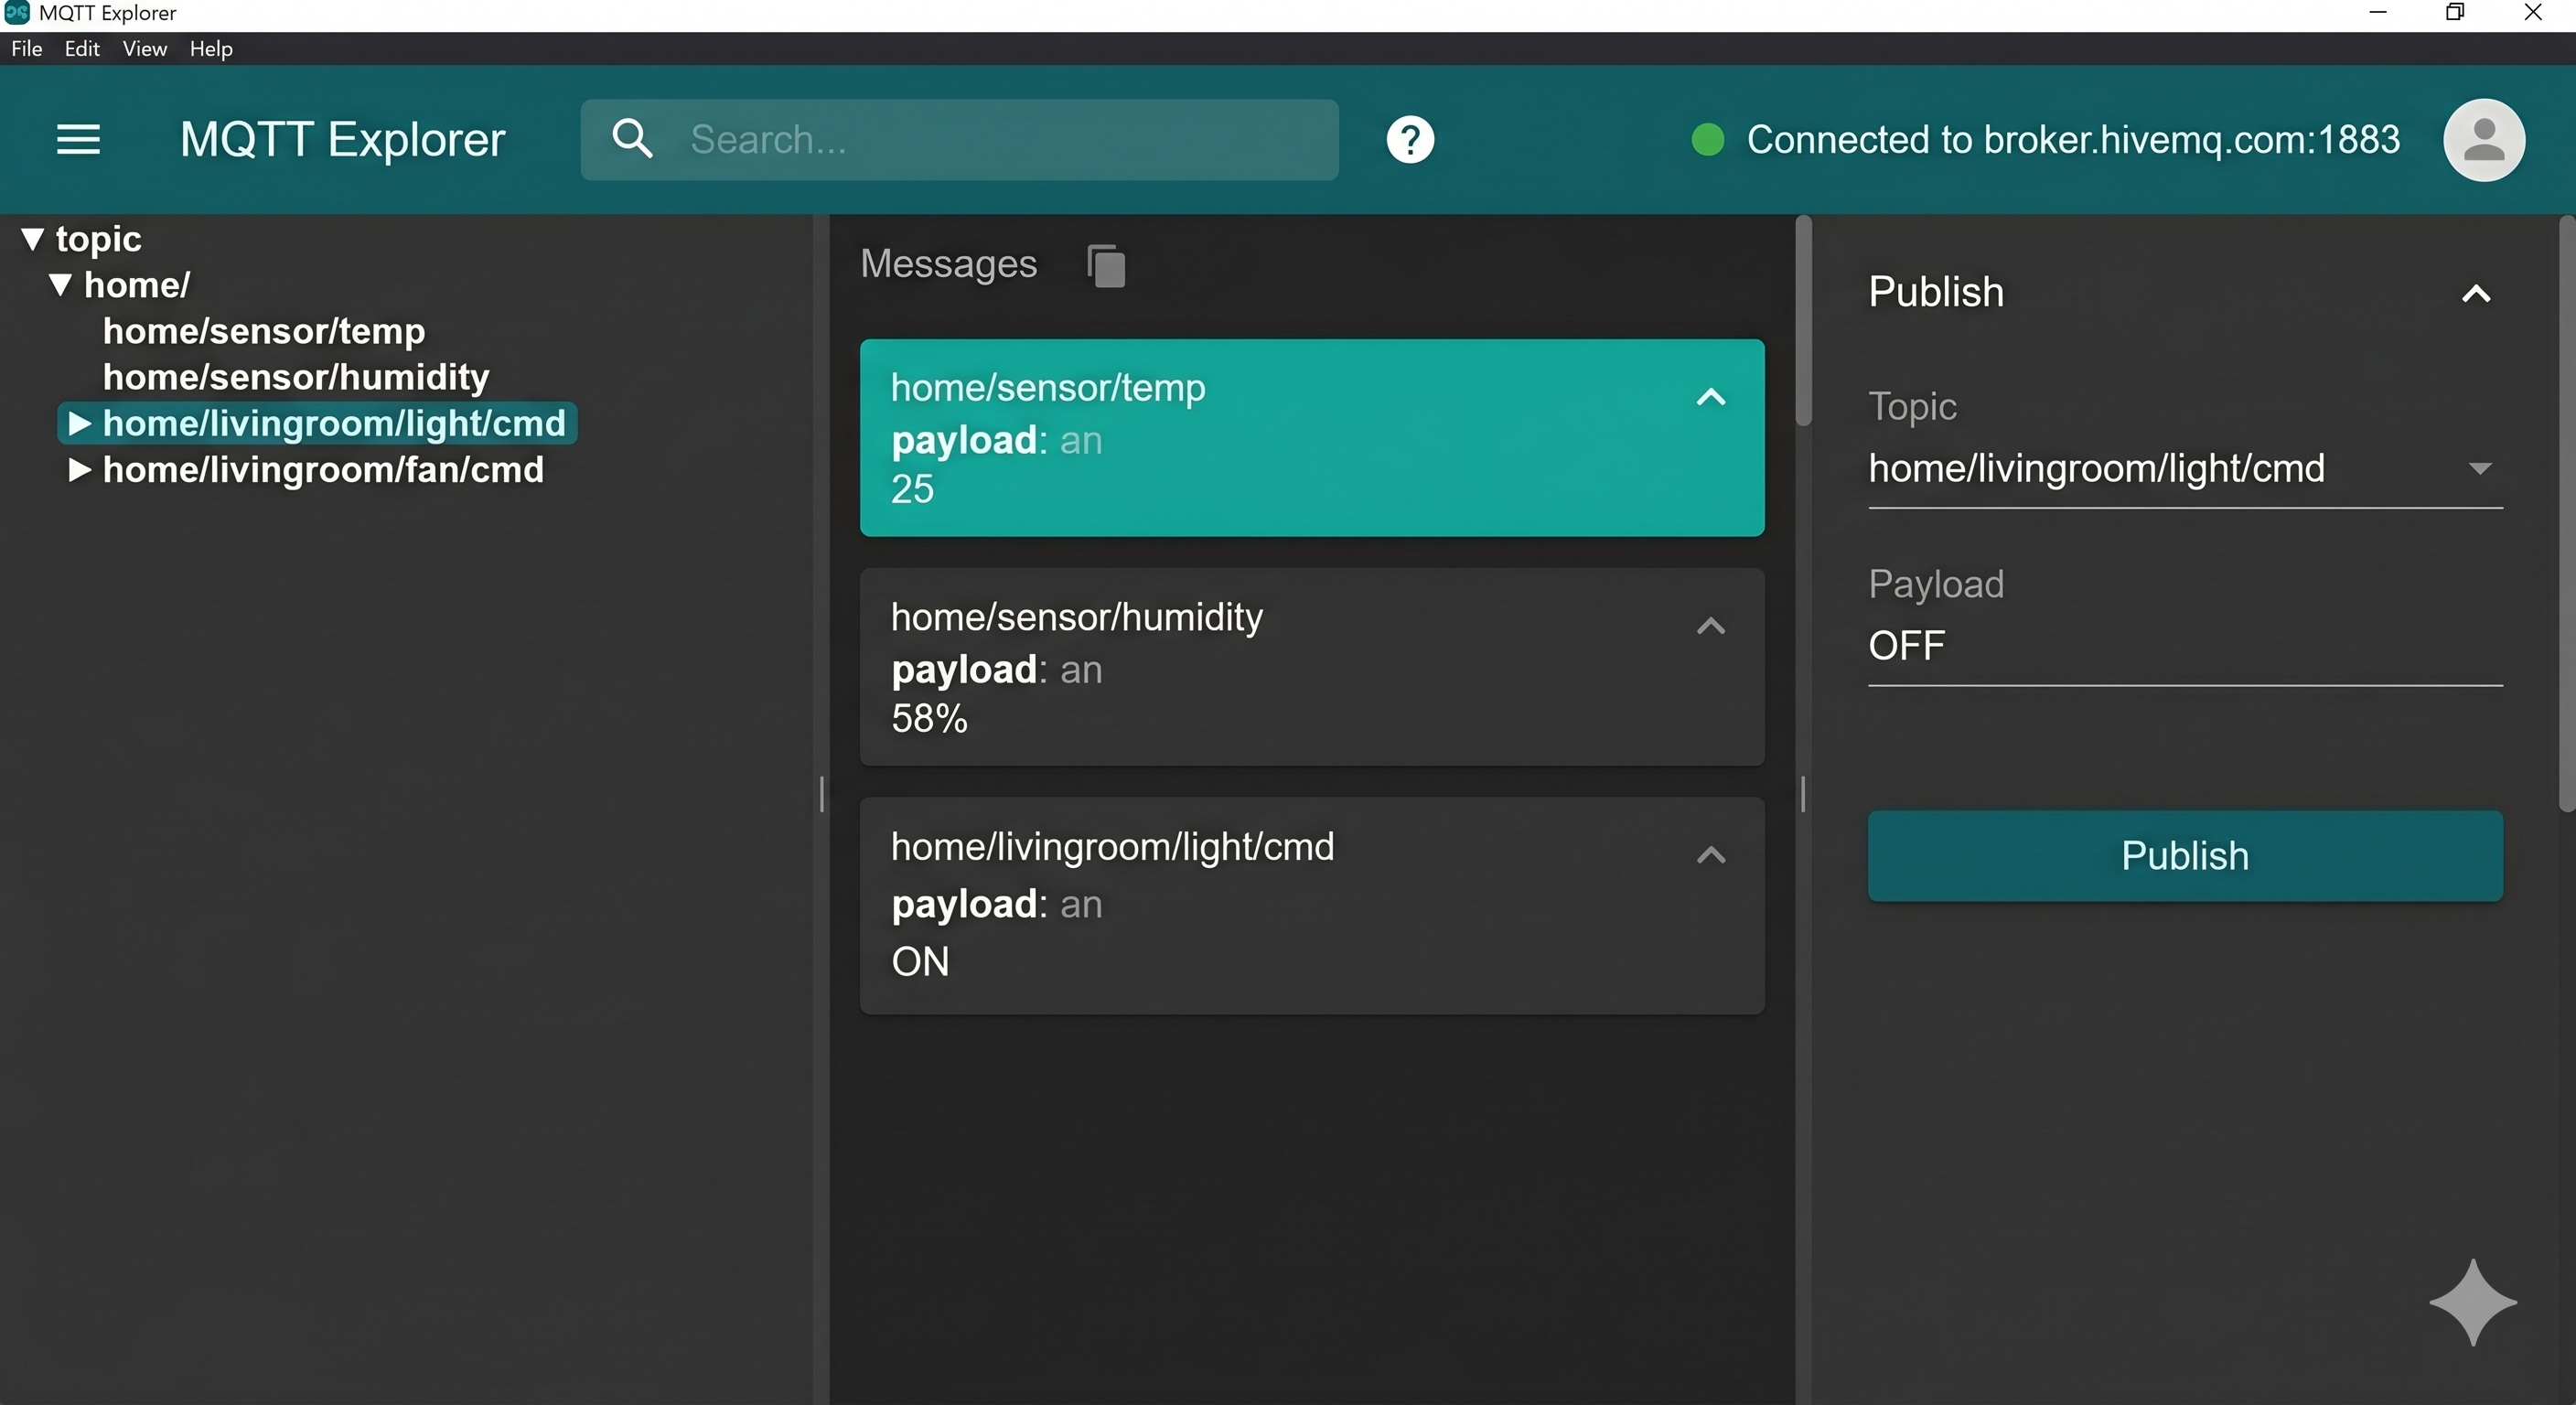Click the Publish panel heading
The width and height of the screenshot is (2576, 1405).
1936,292
